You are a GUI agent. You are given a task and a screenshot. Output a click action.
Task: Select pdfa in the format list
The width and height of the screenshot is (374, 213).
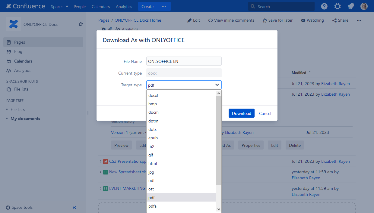click(152, 206)
